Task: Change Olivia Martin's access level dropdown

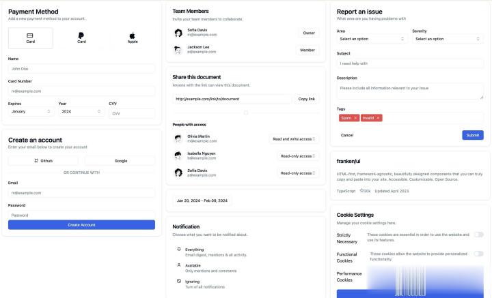Action: tap(295, 139)
